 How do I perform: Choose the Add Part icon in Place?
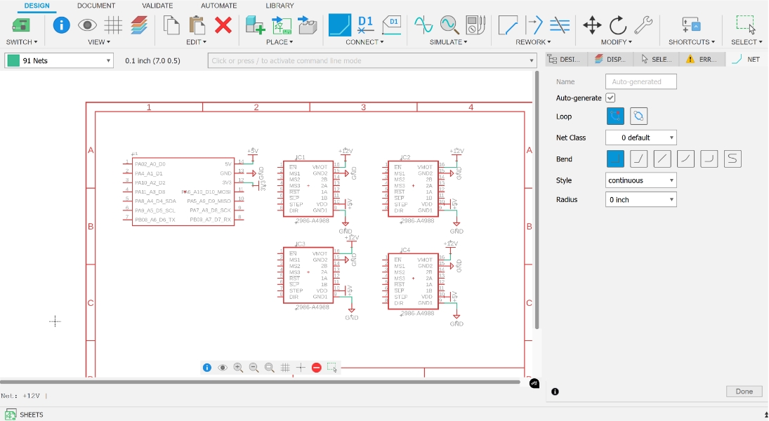pos(256,25)
